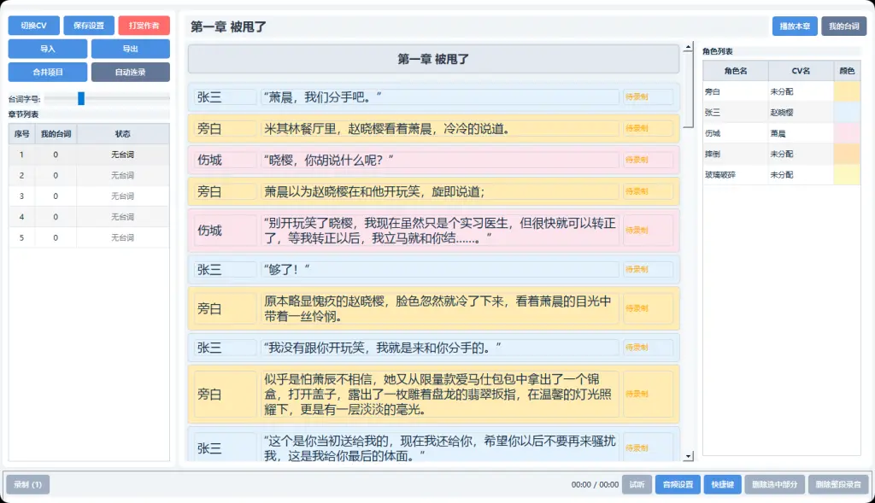Click 未分配 CV cell for 玻璃破碎
875x503 pixels.
point(801,174)
